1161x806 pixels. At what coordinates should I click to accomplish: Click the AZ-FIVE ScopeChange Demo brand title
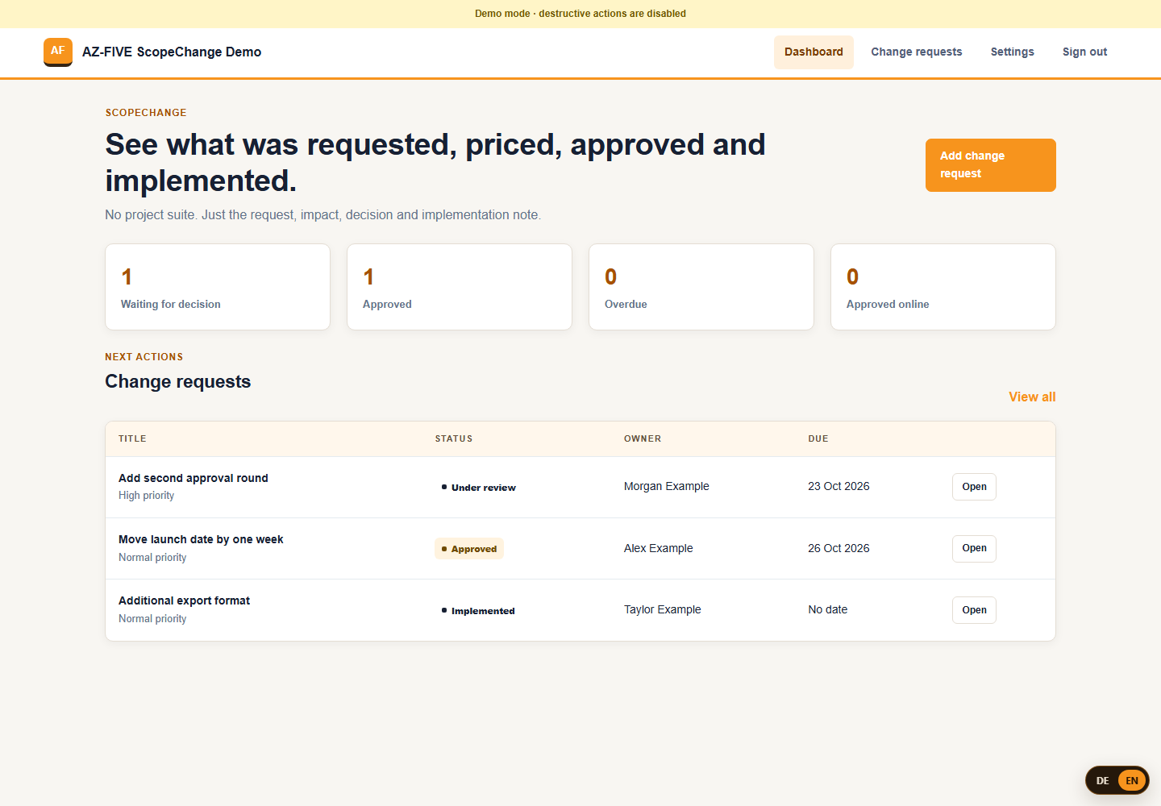click(x=172, y=52)
